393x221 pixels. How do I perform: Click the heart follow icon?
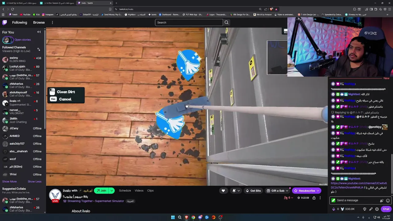223,191
